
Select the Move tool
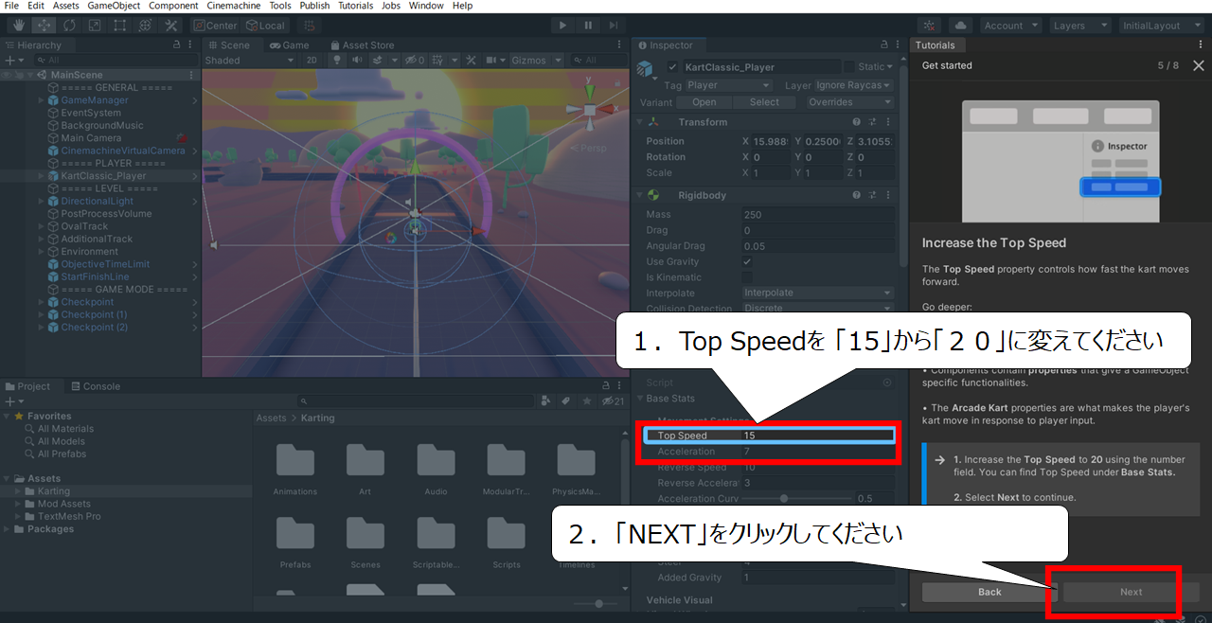click(43, 26)
